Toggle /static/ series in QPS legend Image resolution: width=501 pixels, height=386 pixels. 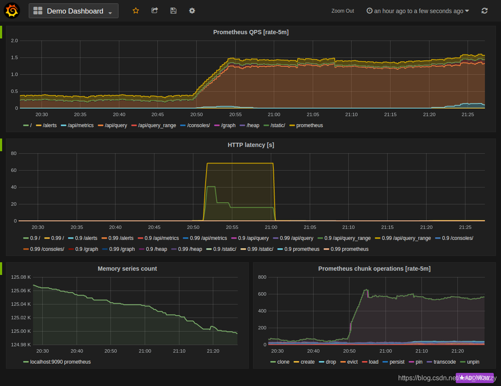click(x=275, y=125)
